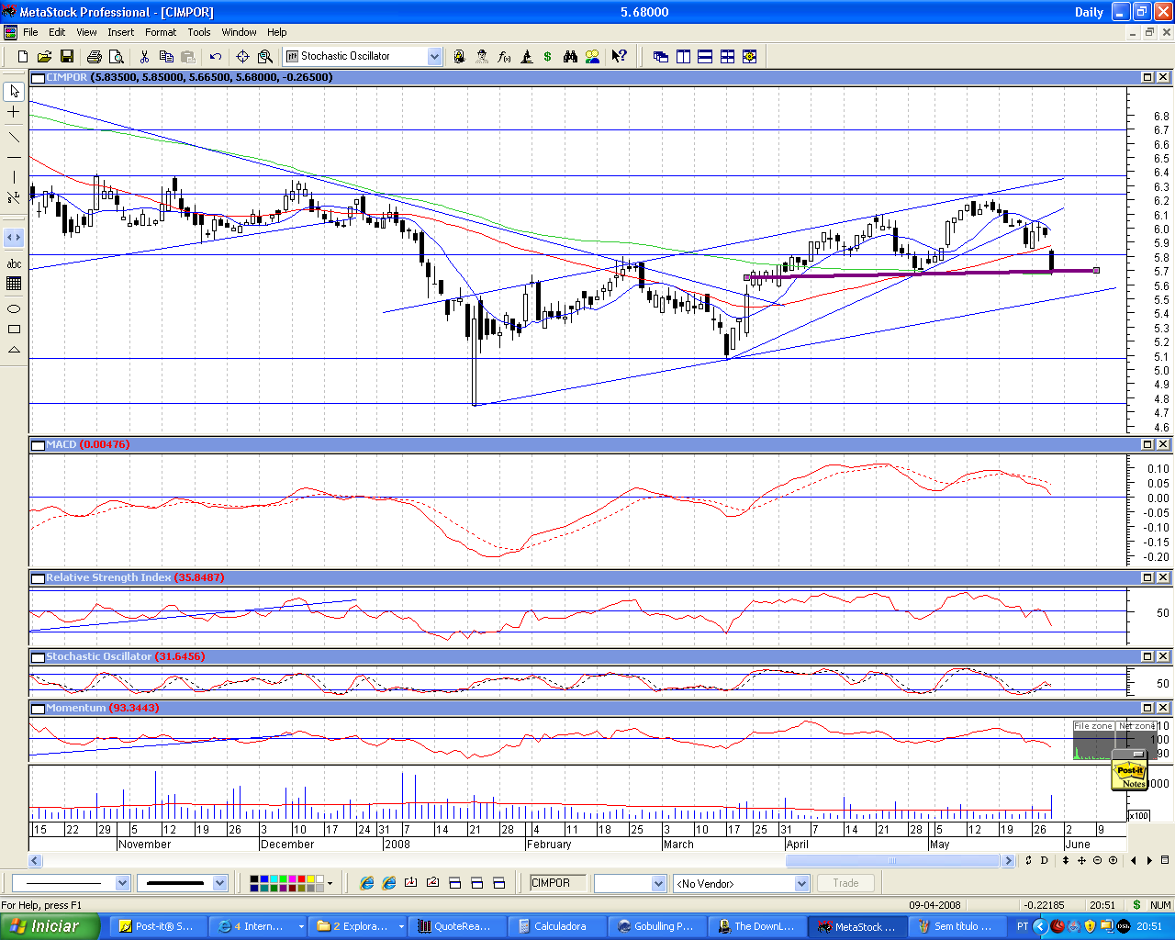The width and height of the screenshot is (1175, 940).
Task: Click the context help arrow icon
Action: click(x=620, y=57)
